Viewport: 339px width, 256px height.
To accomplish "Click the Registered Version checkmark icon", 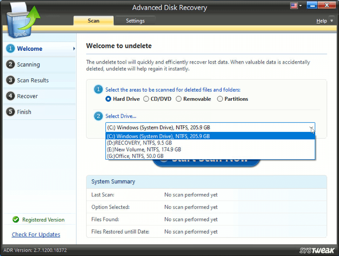I will [15, 220].
